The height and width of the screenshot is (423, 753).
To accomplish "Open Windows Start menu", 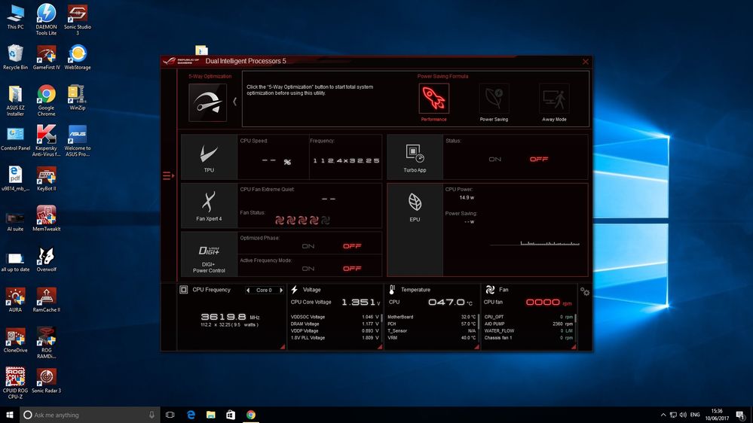I will point(10,415).
